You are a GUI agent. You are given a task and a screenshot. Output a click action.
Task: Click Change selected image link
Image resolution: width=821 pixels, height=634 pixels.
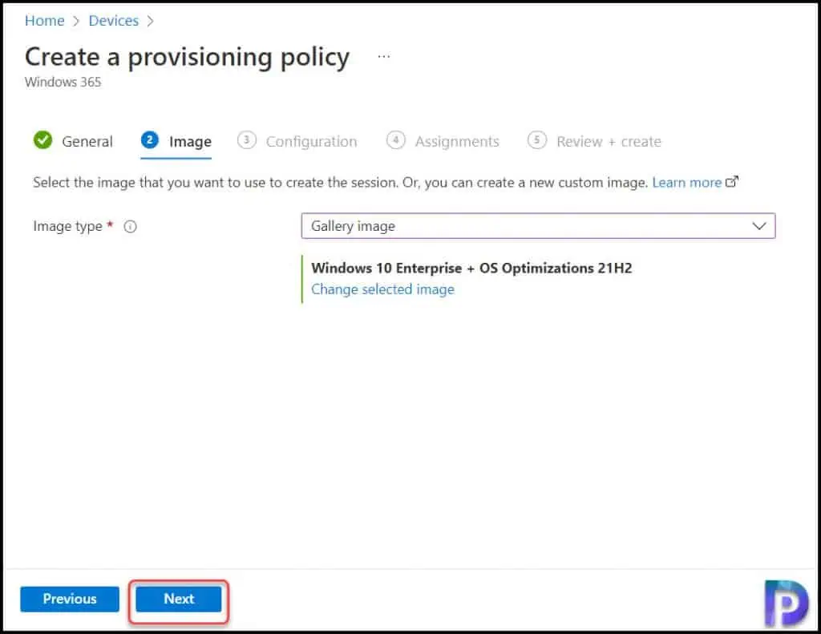pyautogui.click(x=382, y=289)
